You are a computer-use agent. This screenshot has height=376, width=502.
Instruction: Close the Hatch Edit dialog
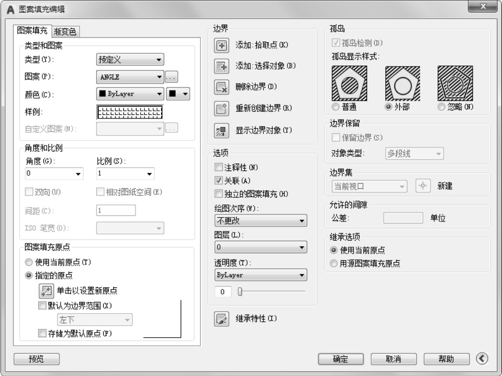pos(483,6)
